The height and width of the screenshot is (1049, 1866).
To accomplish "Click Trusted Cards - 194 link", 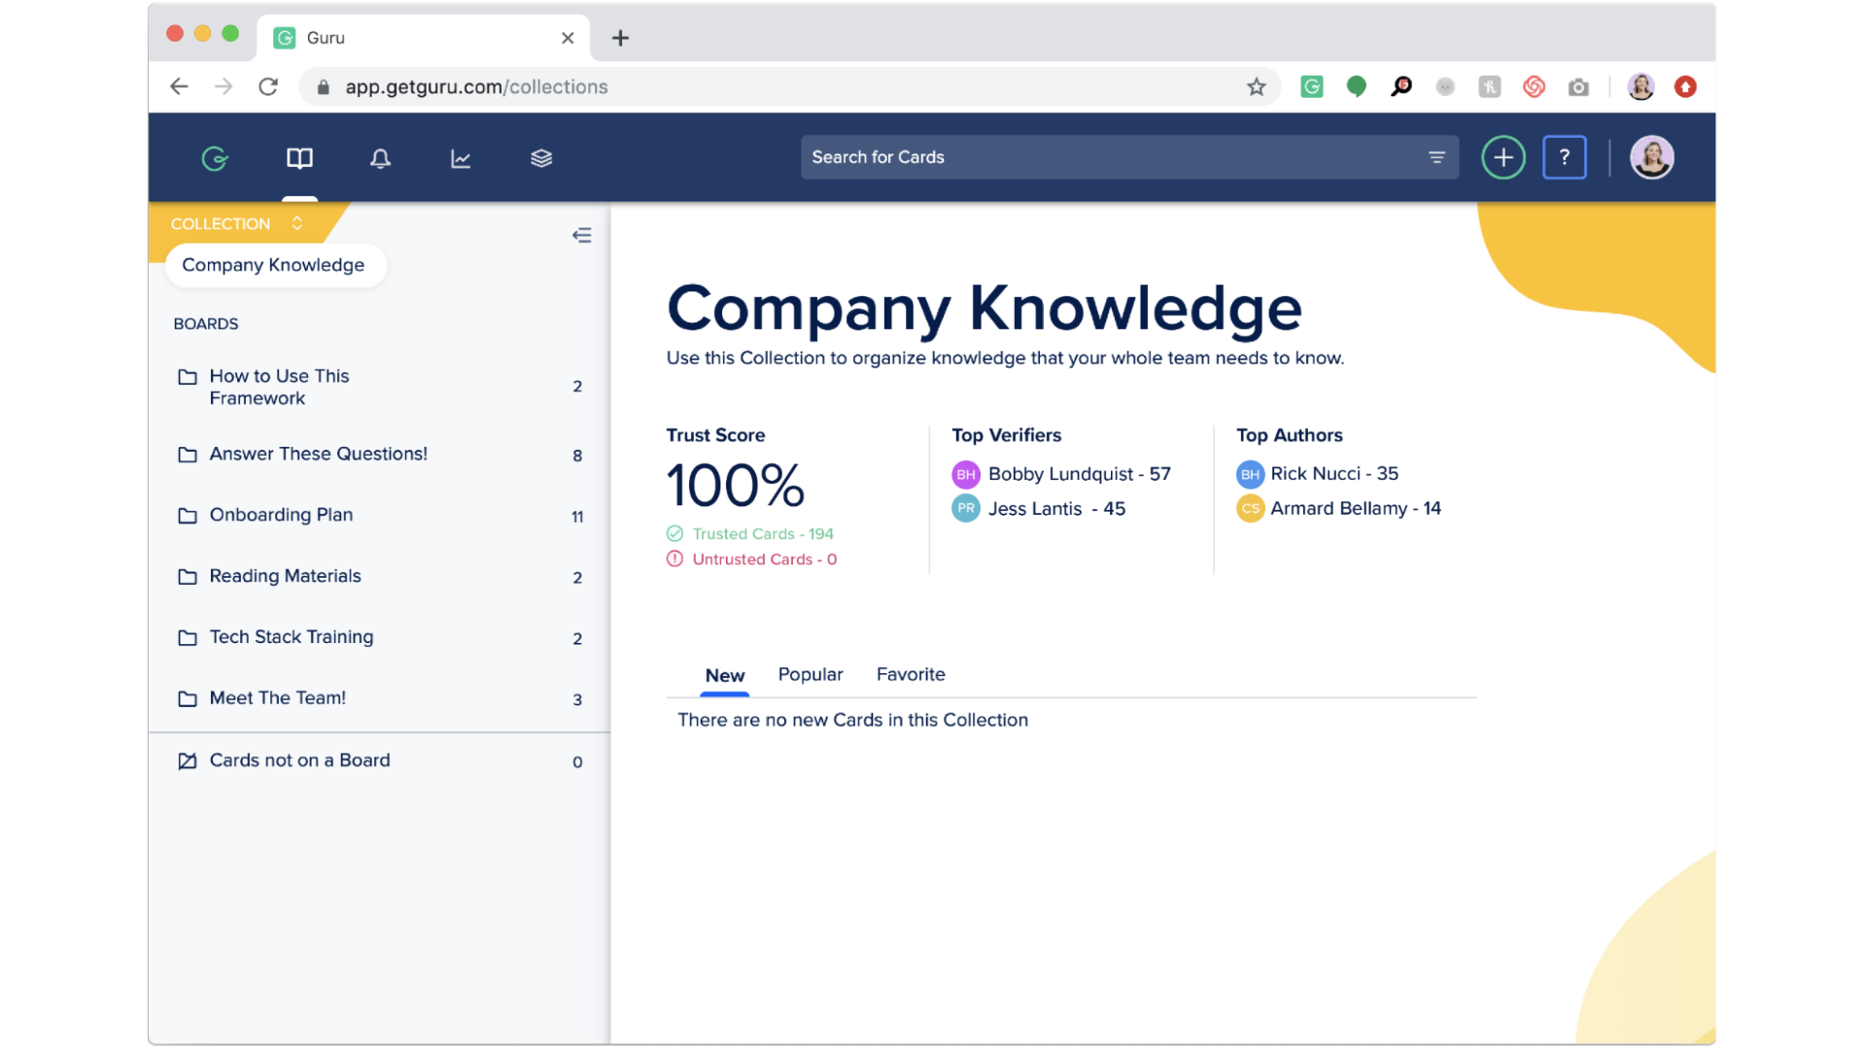I will [762, 534].
